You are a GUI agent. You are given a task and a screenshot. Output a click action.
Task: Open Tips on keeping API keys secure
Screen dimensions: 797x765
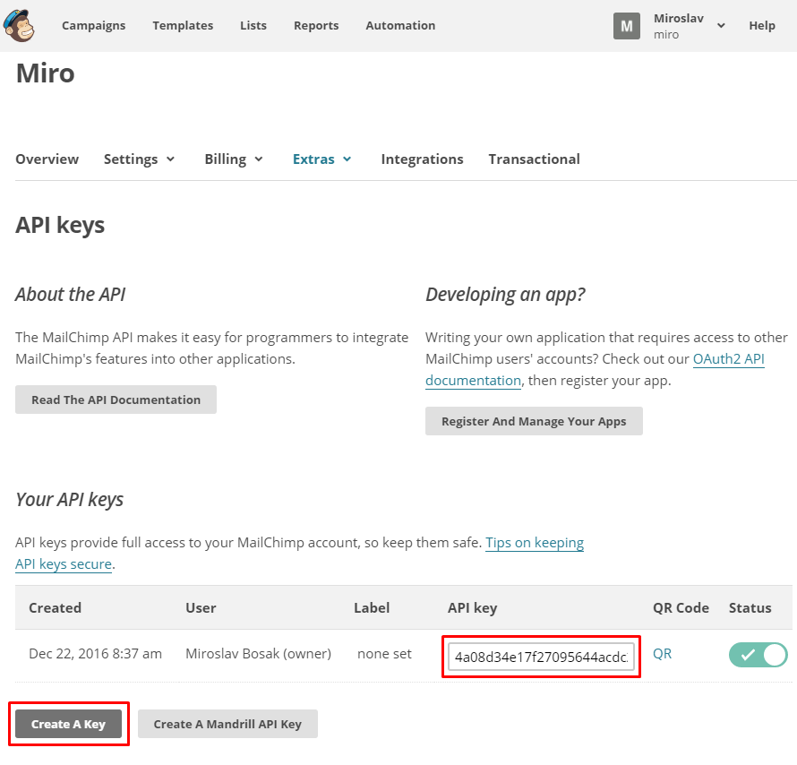pos(535,543)
